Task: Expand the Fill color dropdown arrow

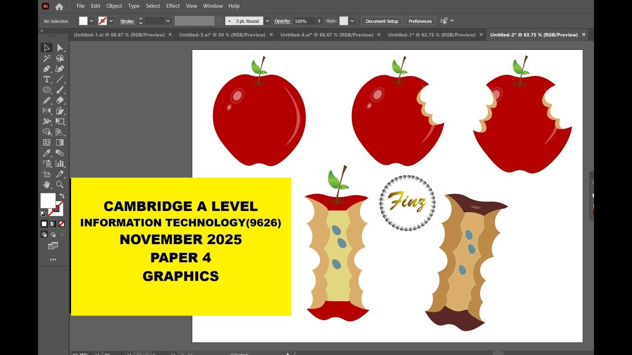Action: (91, 21)
